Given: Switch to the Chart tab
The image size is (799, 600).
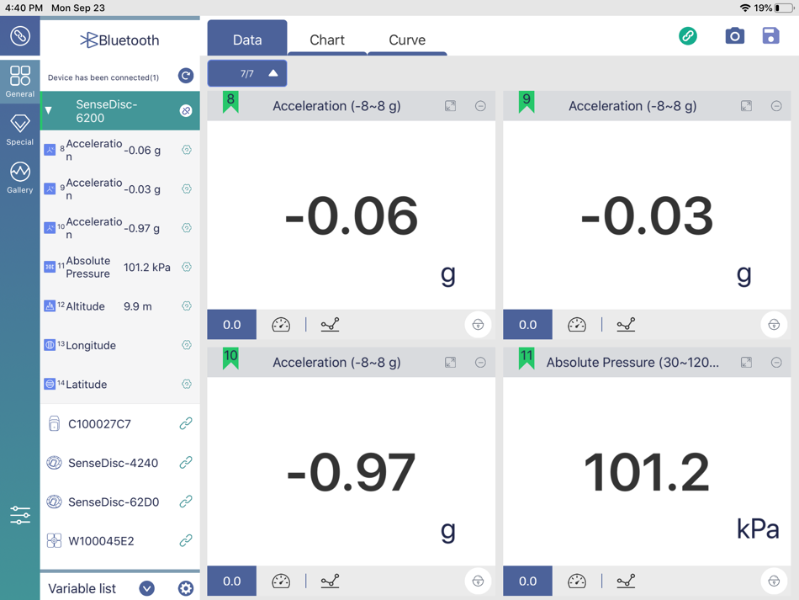Looking at the screenshot, I should coord(327,39).
